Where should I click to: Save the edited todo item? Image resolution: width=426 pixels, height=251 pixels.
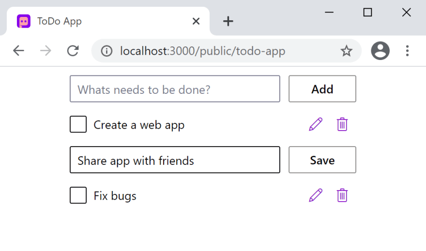pos(322,160)
